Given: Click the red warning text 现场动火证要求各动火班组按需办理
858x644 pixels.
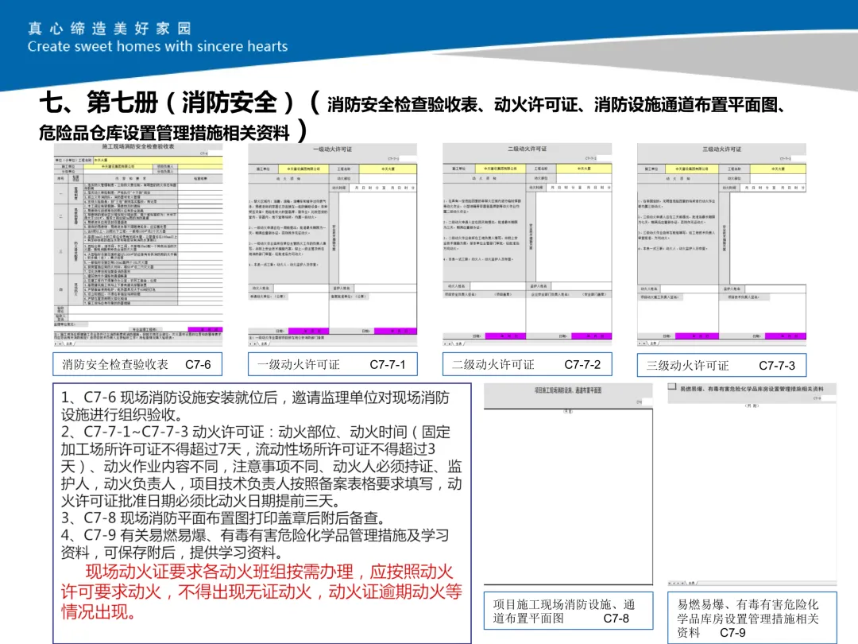Looking at the screenshot, I should click(x=261, y=592).
